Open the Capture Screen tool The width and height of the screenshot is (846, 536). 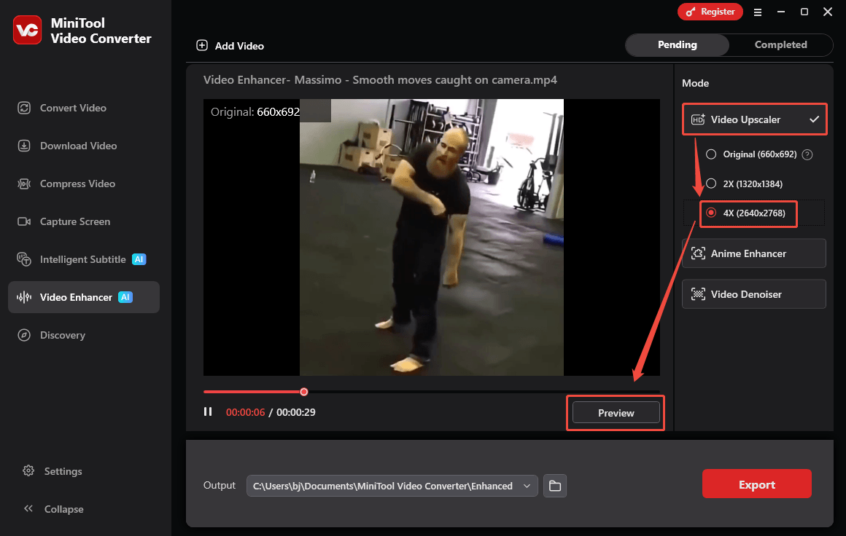84,221
